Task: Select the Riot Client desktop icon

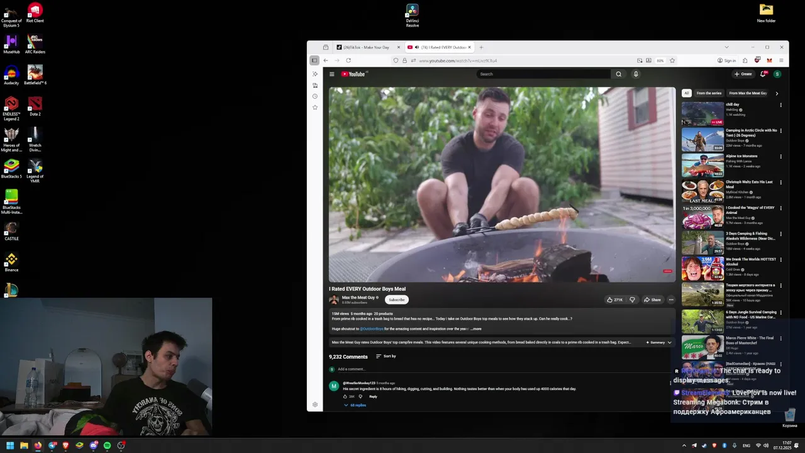Action: [35, 13]
